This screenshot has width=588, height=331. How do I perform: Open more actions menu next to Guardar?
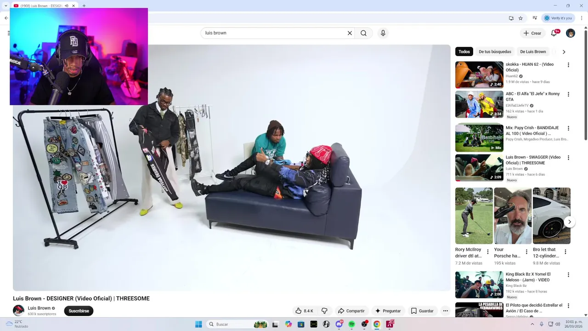[445, 311]
